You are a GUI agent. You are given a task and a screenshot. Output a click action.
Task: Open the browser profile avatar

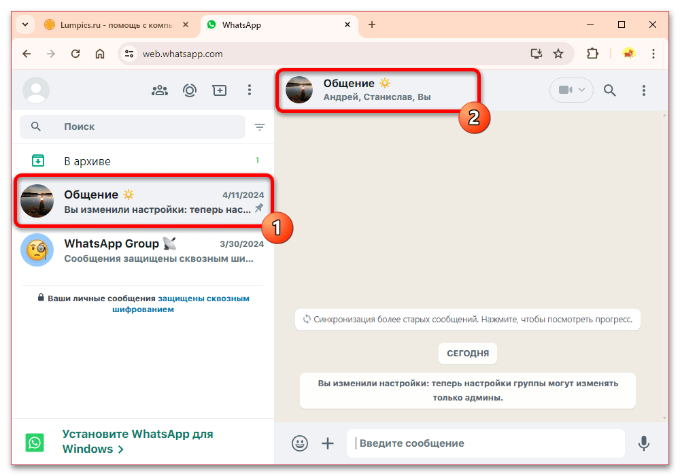(629, 54)
